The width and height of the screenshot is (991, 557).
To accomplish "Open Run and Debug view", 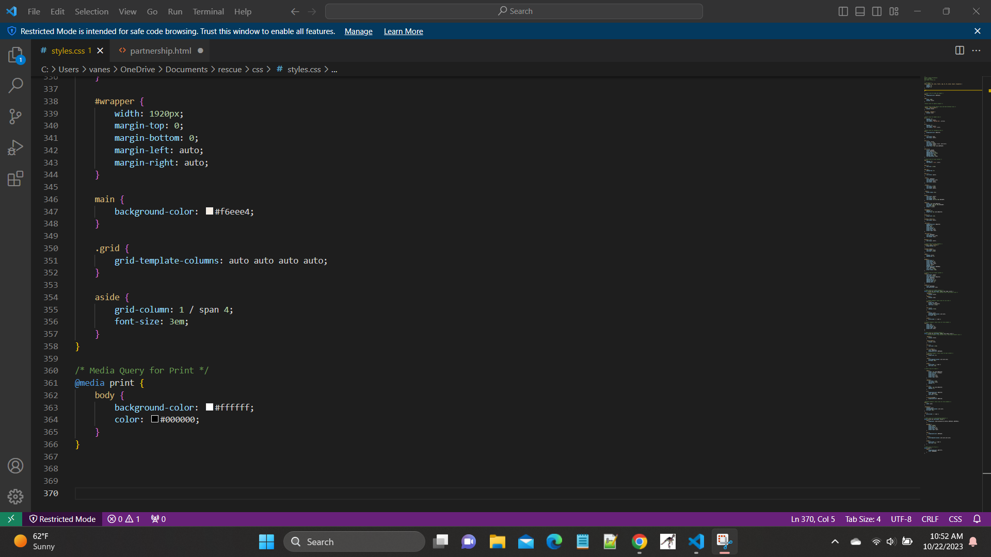I will [15, 148].
